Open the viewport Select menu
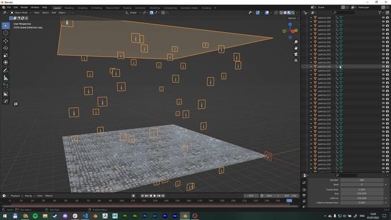 point(45,12)
